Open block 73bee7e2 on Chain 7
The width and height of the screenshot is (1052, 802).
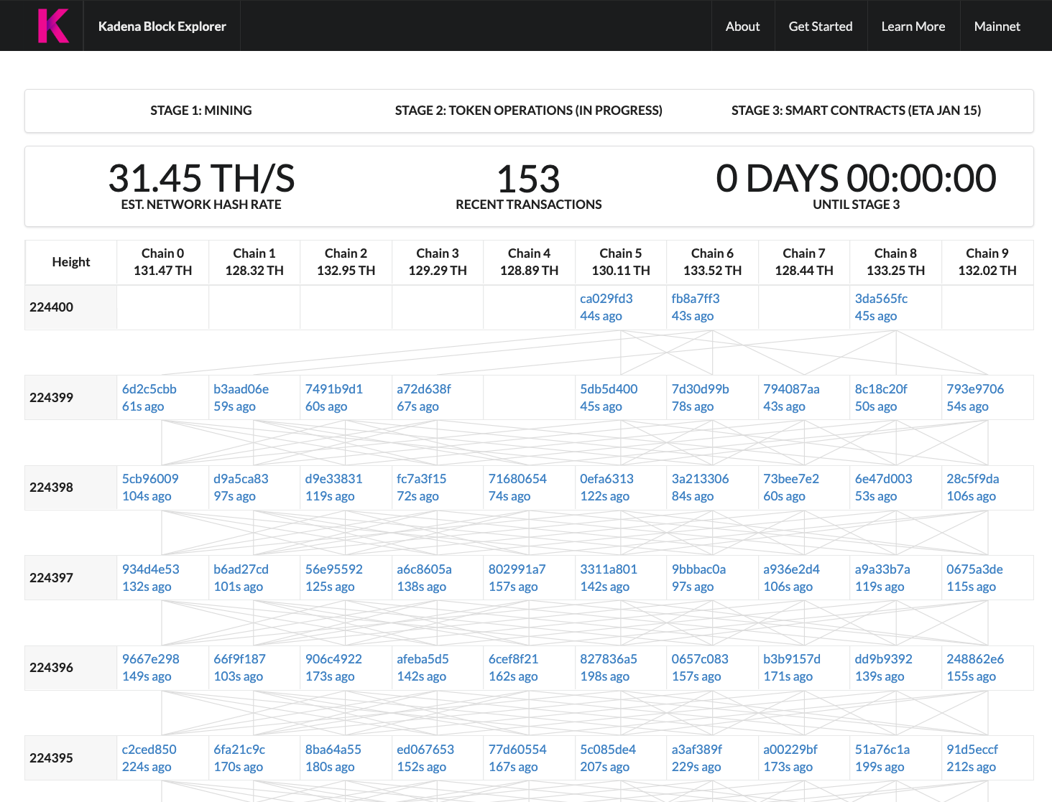(791, 479)
